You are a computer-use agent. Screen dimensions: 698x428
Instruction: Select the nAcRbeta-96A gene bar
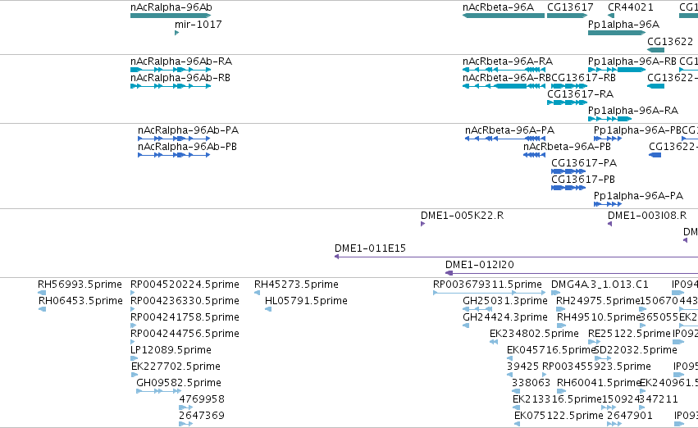(504, 16)
